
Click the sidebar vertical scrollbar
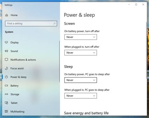pos(59,61)
